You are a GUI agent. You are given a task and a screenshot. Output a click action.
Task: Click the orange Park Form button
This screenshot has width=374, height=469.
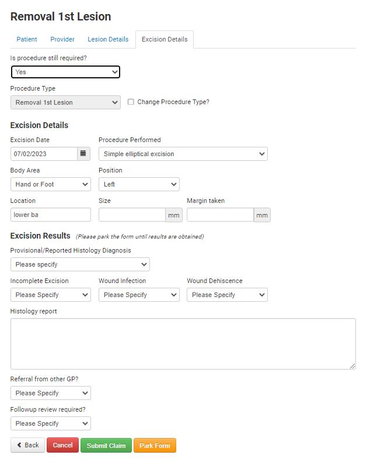155,446
